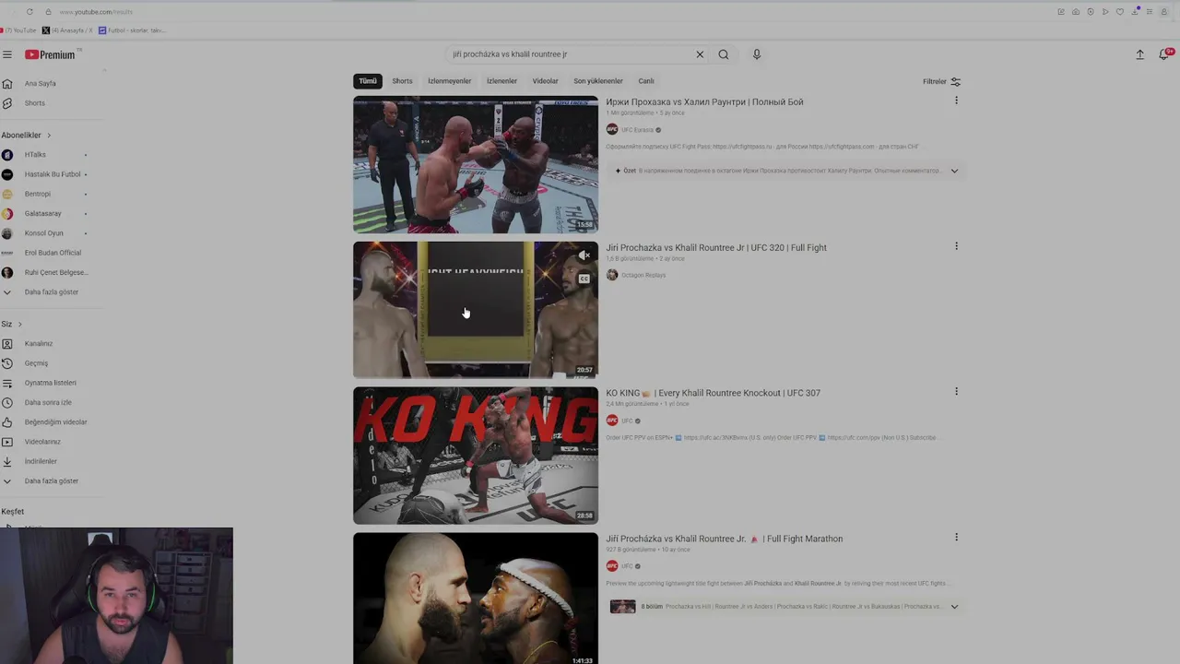Select the Shorts filter chip

tap(402, 81)
